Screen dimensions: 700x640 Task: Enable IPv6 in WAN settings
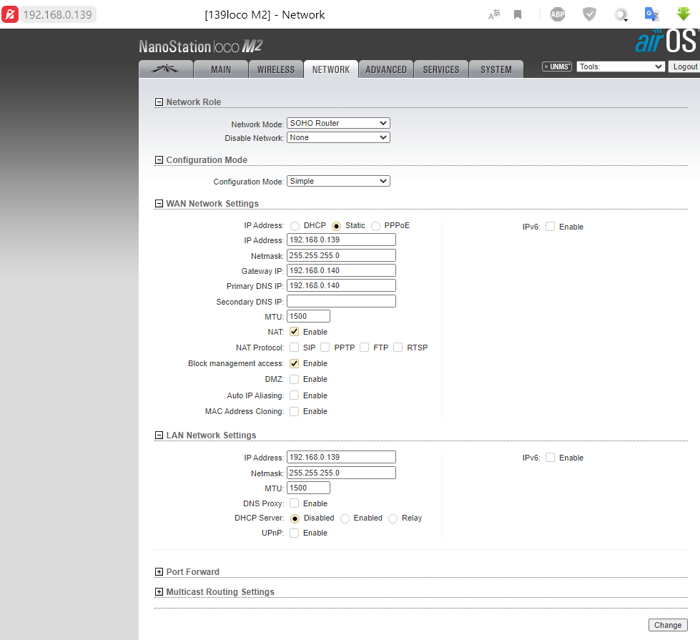[551, 227]
